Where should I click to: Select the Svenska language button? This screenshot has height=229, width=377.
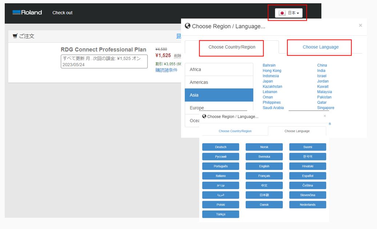264,157
